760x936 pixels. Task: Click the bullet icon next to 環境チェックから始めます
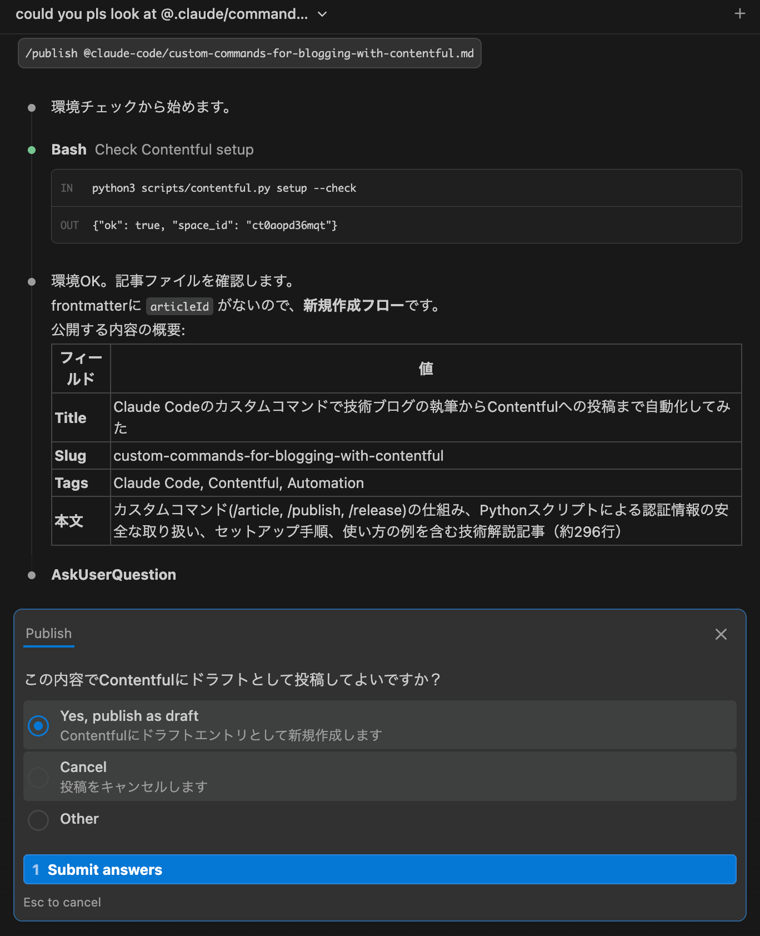(31, 107)
